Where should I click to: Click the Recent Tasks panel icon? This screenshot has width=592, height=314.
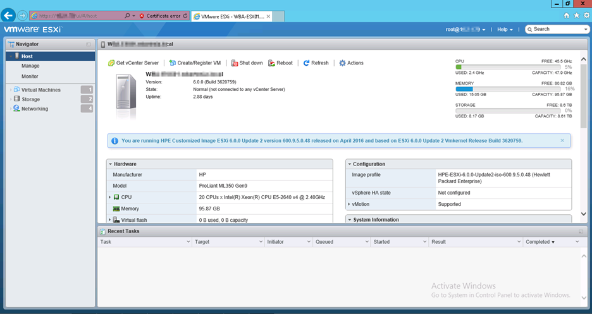click(102, 231)
